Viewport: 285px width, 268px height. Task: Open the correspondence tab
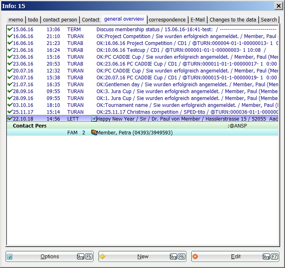point(167,20)
